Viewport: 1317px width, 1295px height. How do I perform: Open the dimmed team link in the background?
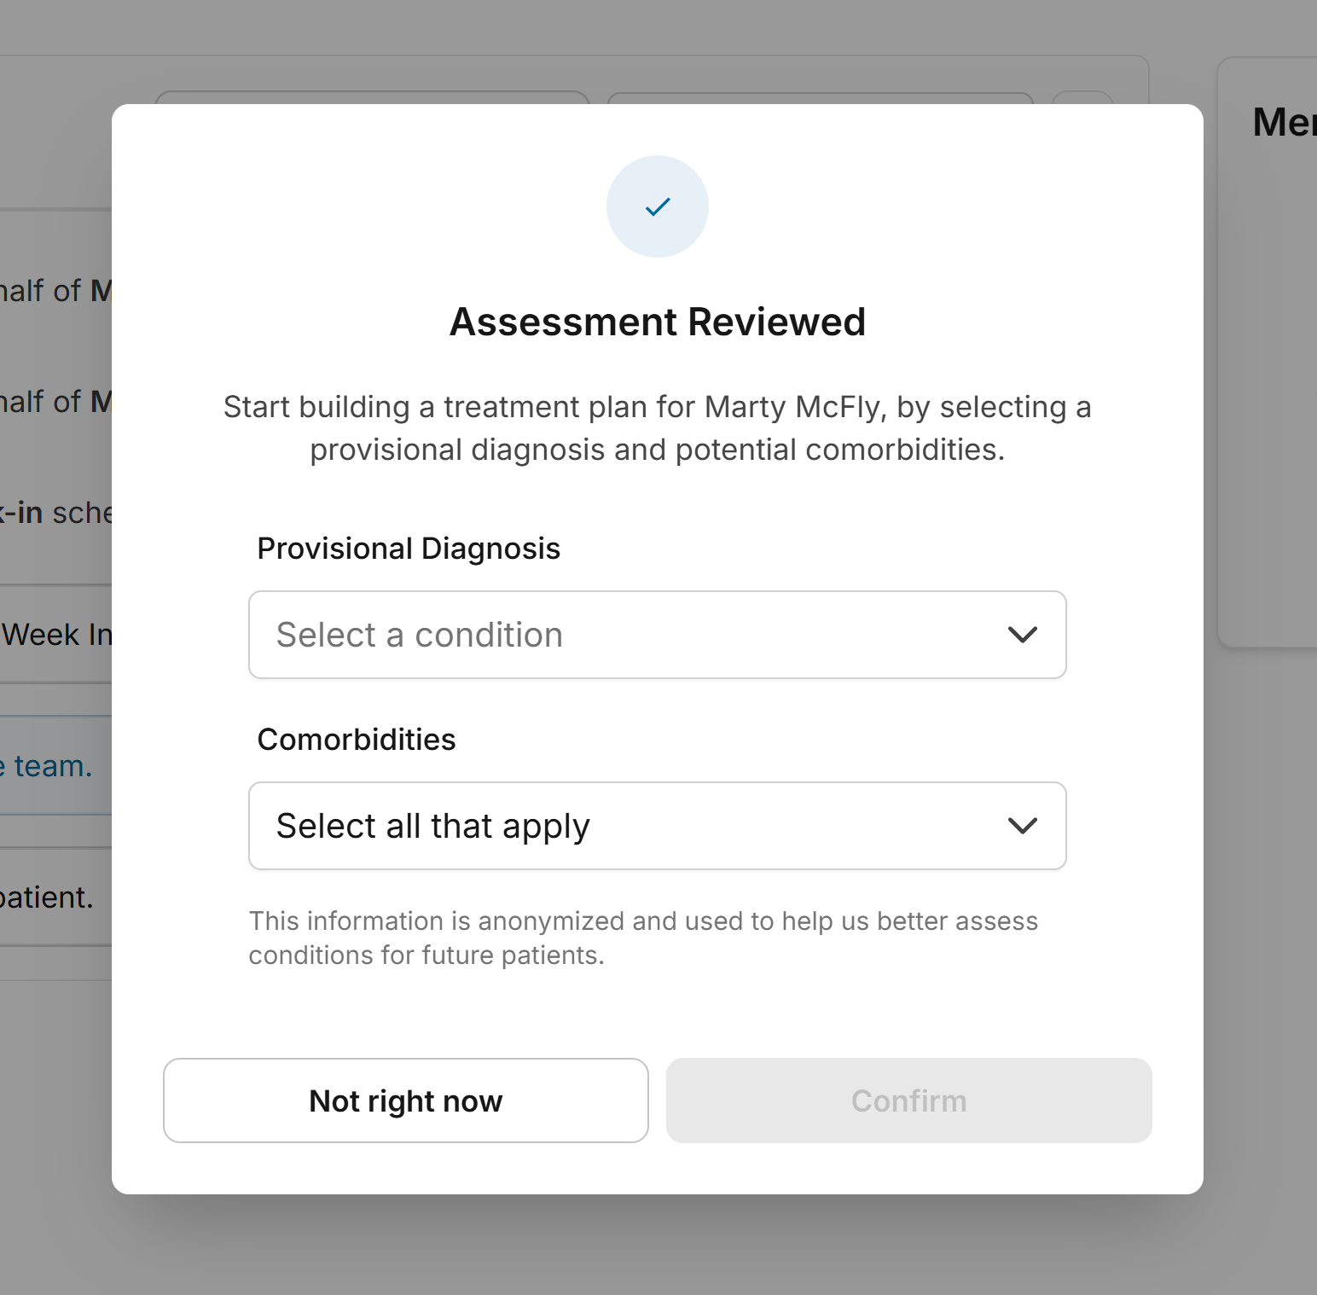point(47,765)
